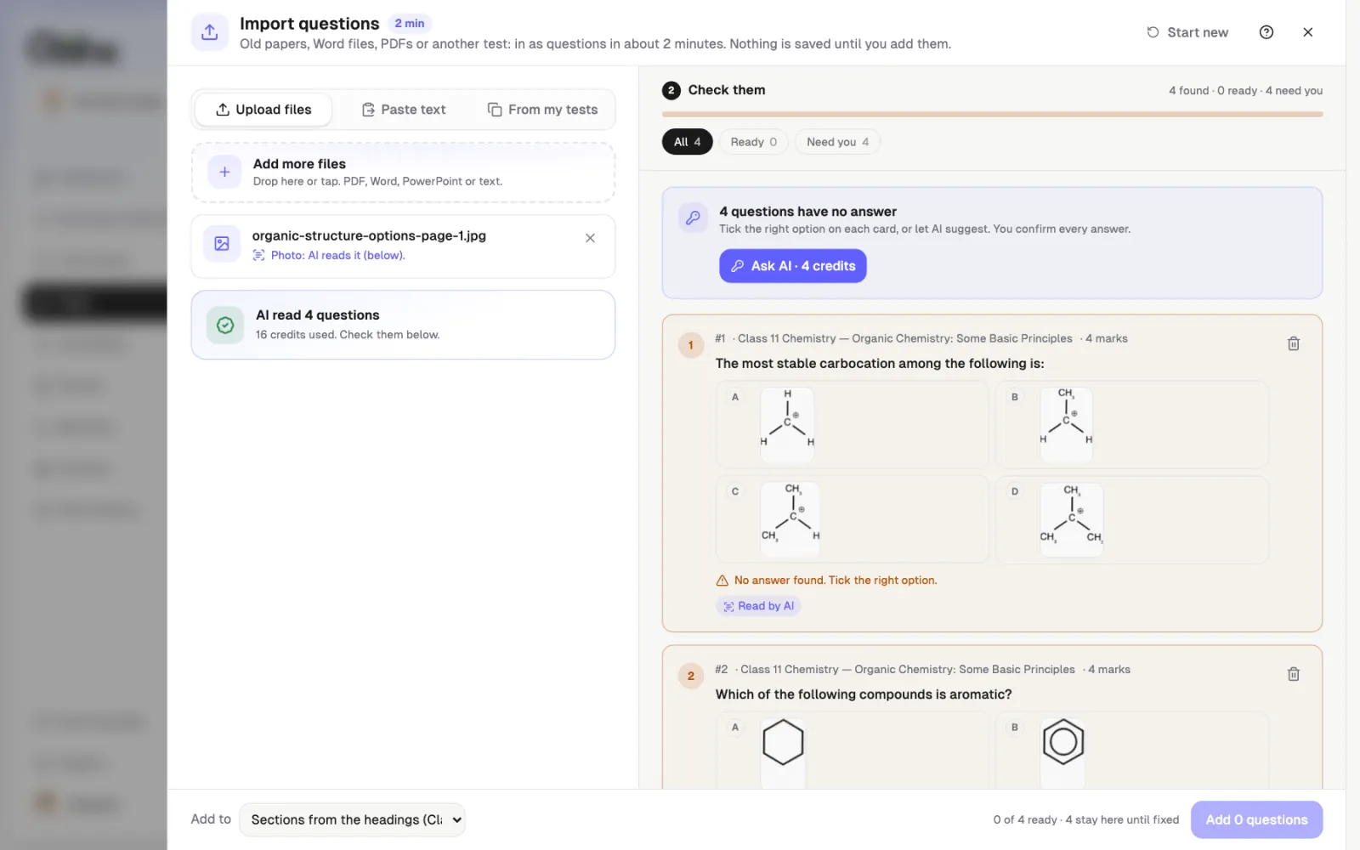Select option D for the carbocation question
The image size is (1360, 850).
tap(1132, 519)
